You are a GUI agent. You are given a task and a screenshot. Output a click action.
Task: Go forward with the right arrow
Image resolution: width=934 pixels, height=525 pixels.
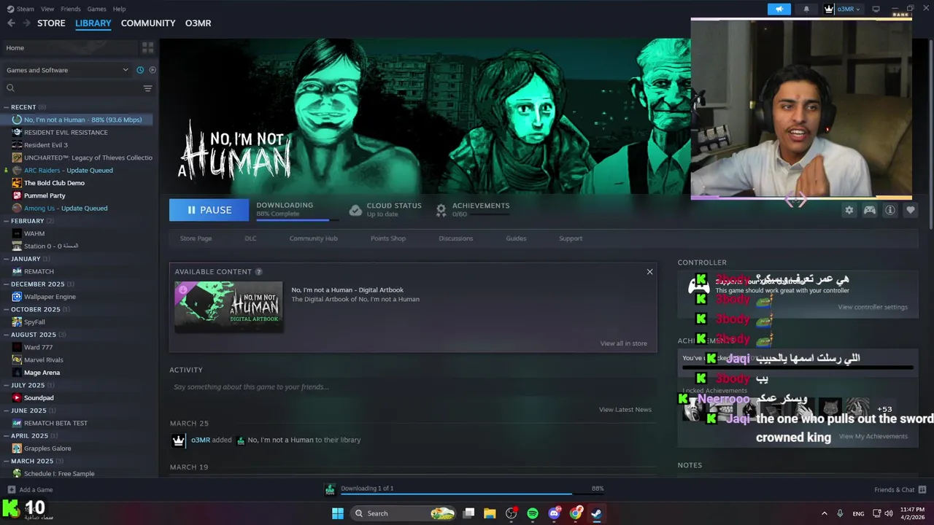(27, 23)
